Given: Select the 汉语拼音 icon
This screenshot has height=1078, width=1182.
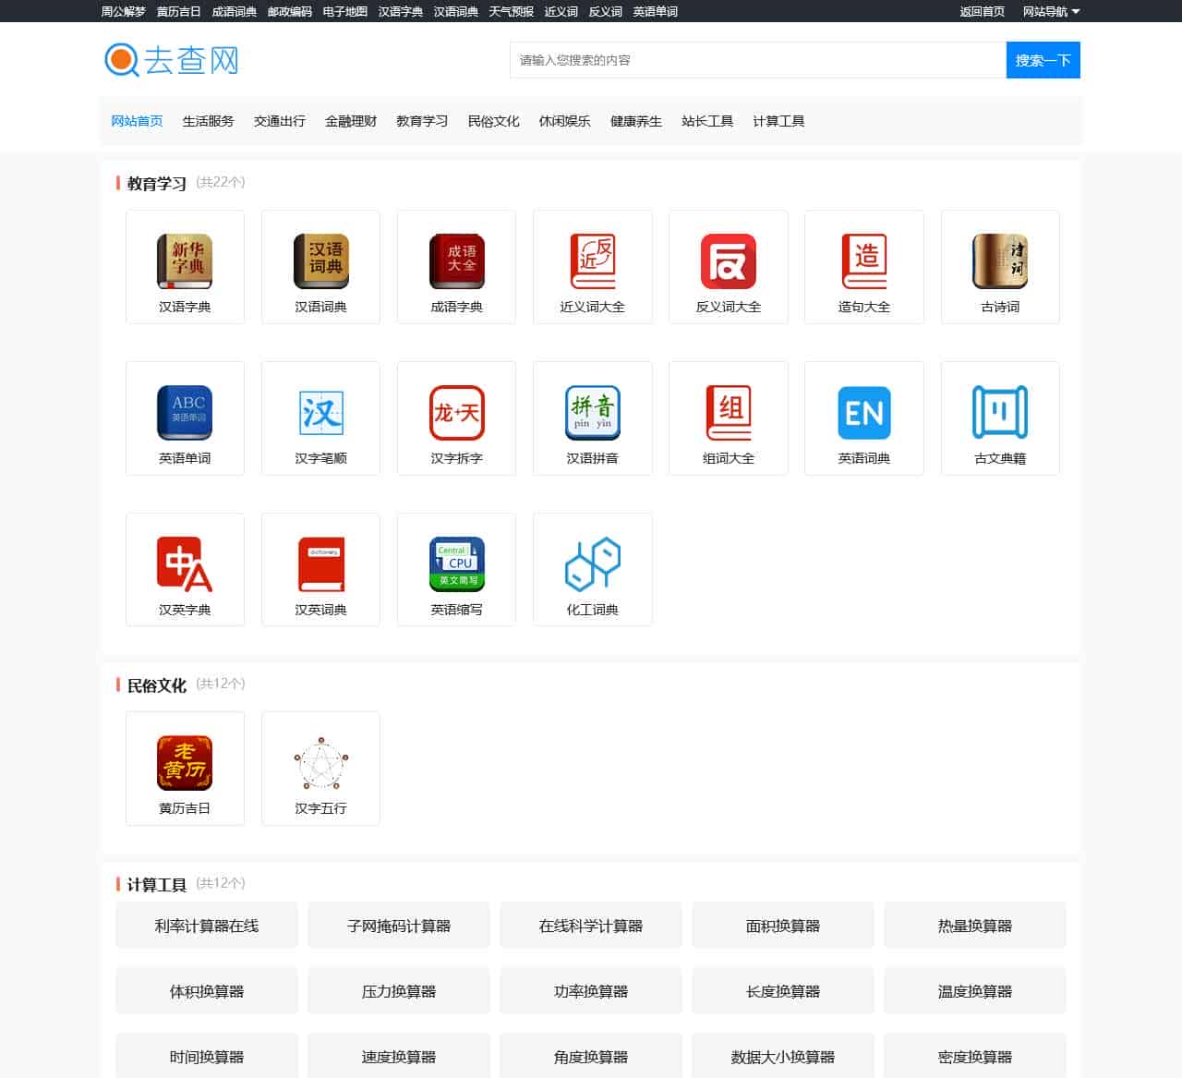Looking at the screenshot, I should tap(592, 418).
